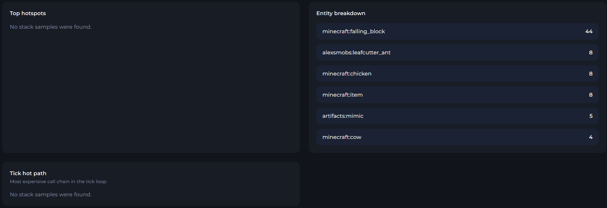Click the count beside minecraft:item
The height and width of the screenshot is (208, 607).
pyautogui.click(x=590, y=95)
